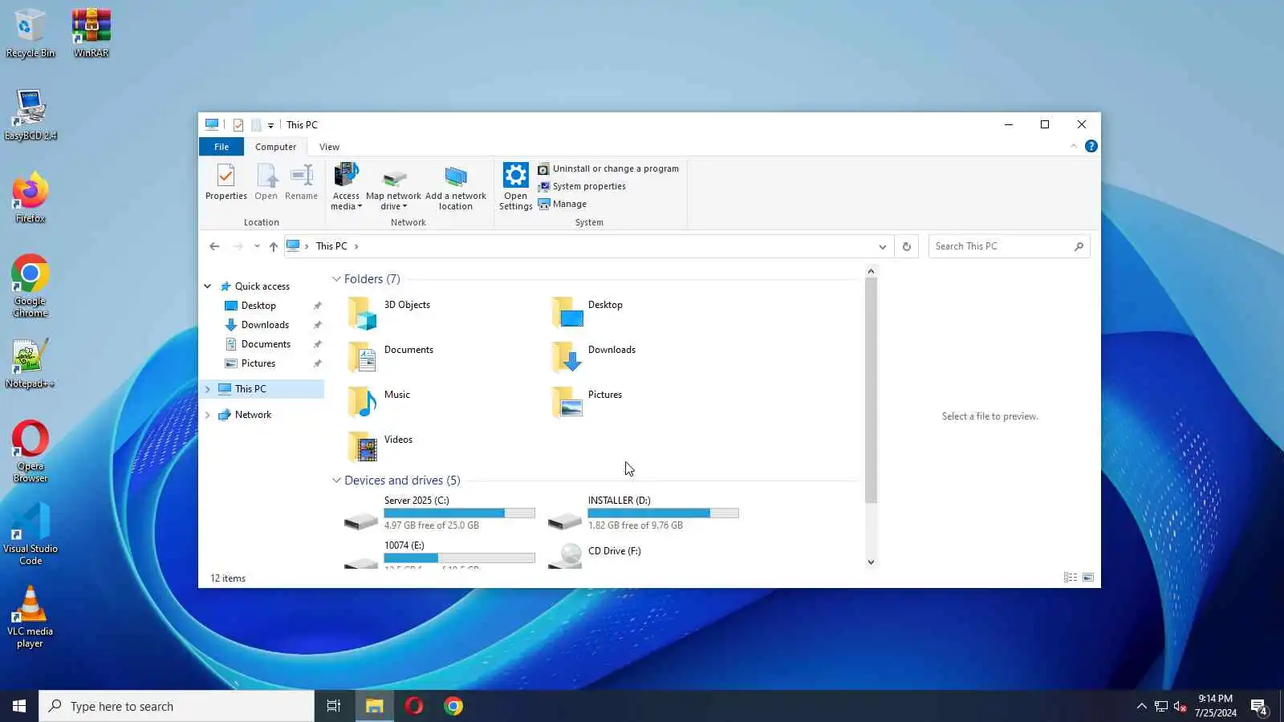Select Desktop under Quick access
The height and width of the screenshot is (722, 1284).
tap(258, 306)
